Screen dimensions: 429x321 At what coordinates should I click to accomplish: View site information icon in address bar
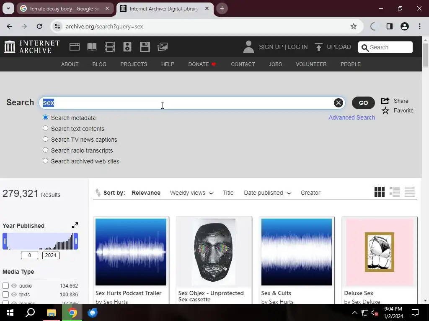coord(57,26)
